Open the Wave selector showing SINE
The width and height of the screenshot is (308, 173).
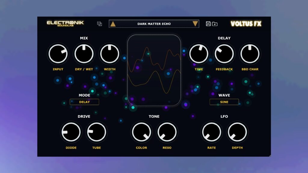[x=224, y=102]
